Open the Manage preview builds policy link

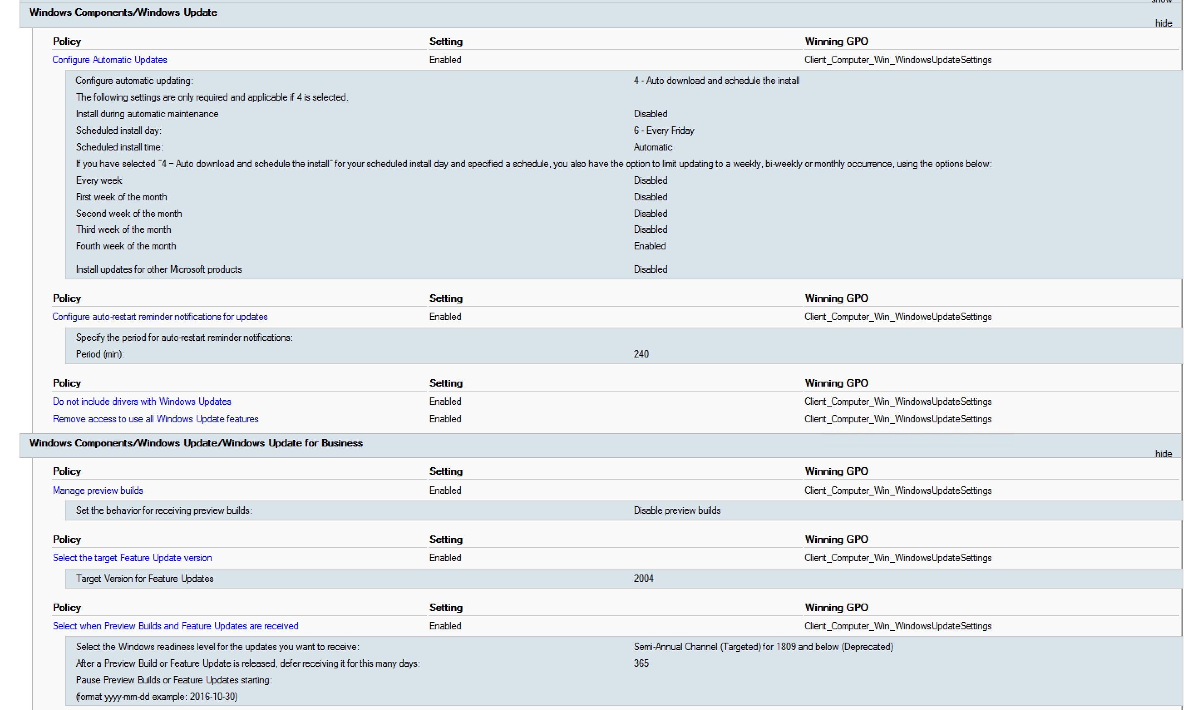[98, 491]
